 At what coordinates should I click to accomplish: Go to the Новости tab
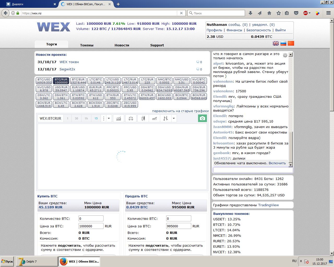tap(122, 45)
